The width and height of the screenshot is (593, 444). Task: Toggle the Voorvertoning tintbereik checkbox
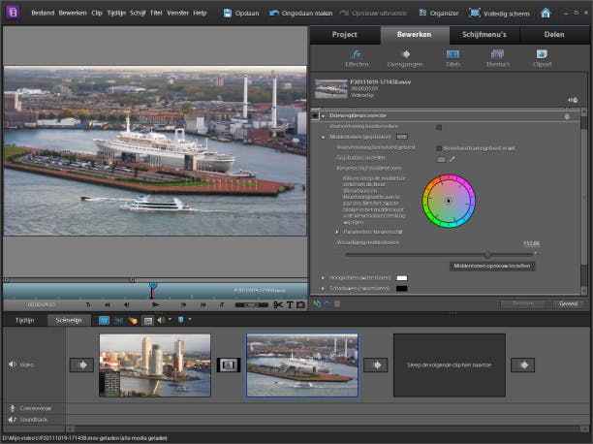click(439, 147)
